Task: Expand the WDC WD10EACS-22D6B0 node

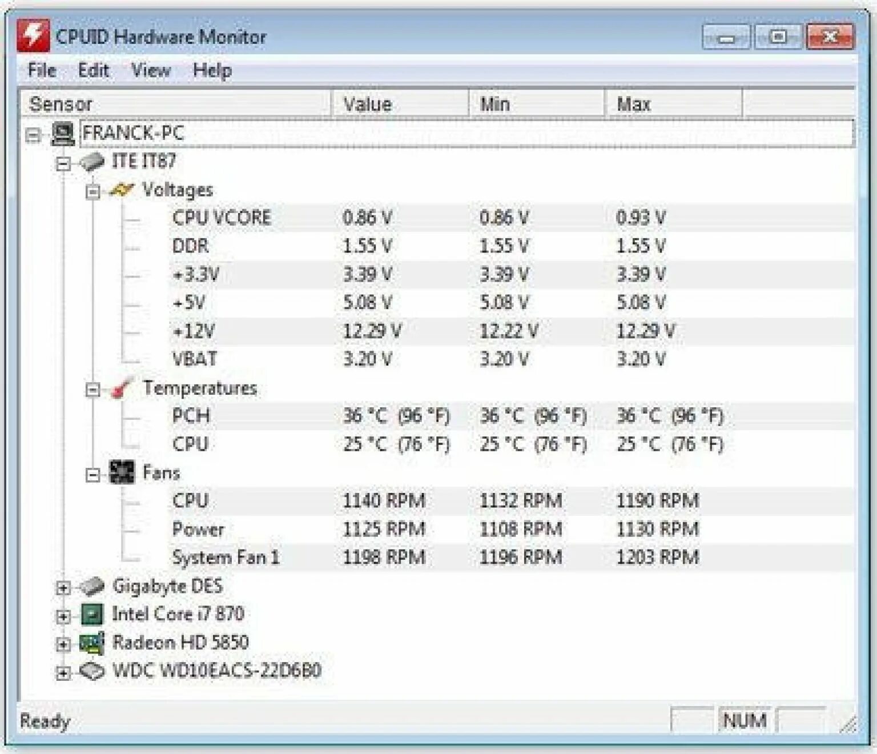Action: pyautogui.click(x=63, y=673)
